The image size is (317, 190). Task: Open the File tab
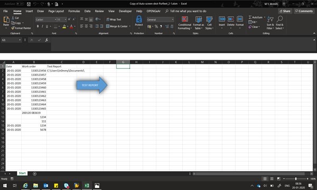[5, 11]
